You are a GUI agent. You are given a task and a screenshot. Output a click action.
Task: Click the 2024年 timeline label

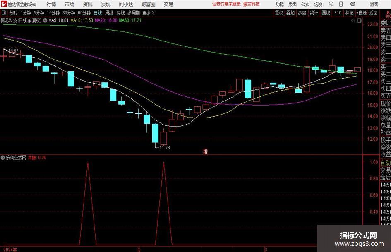[10, 250]
